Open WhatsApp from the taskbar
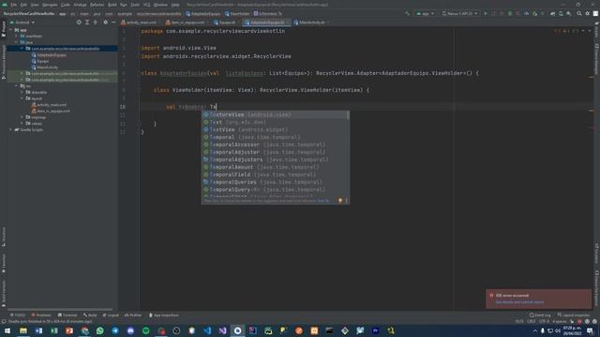This screenshot has height=337, width=600. click(x=100, y=330)
